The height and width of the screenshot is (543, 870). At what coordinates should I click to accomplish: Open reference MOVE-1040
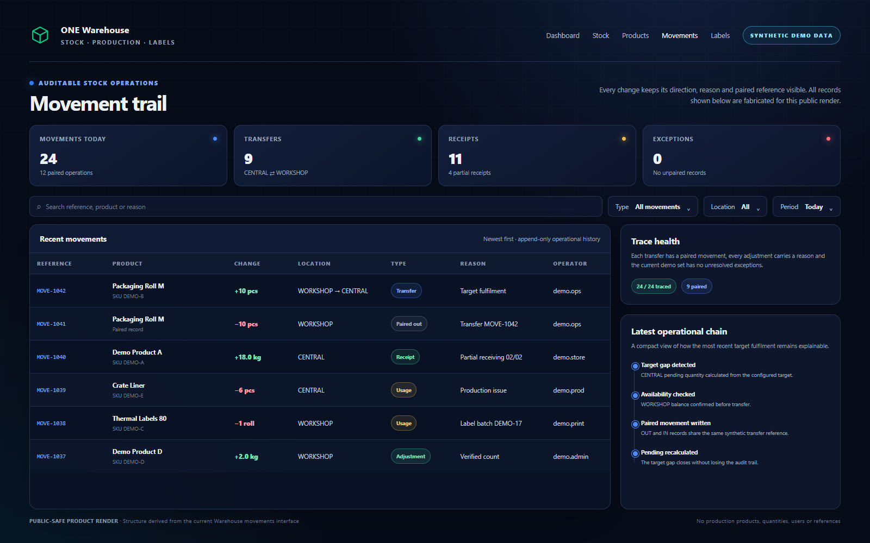coord(51,357)
